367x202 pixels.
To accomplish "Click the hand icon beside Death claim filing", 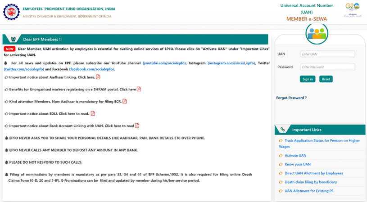I will tap(281, 182).
